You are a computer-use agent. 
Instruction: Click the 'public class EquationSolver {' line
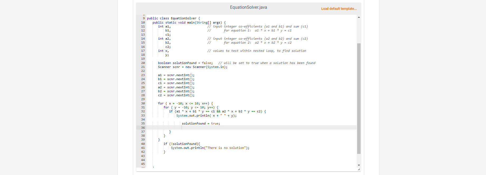pyautogui.click(x=173, y=18)
